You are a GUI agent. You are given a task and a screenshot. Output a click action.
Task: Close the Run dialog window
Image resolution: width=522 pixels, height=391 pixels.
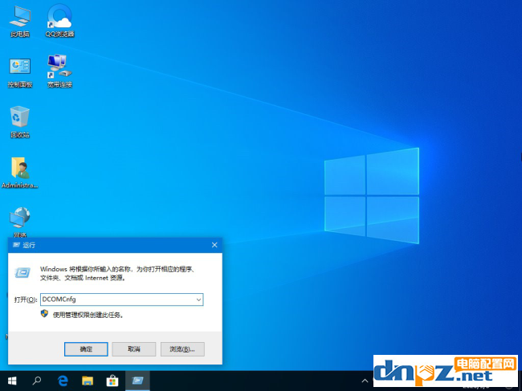(214, 245)
